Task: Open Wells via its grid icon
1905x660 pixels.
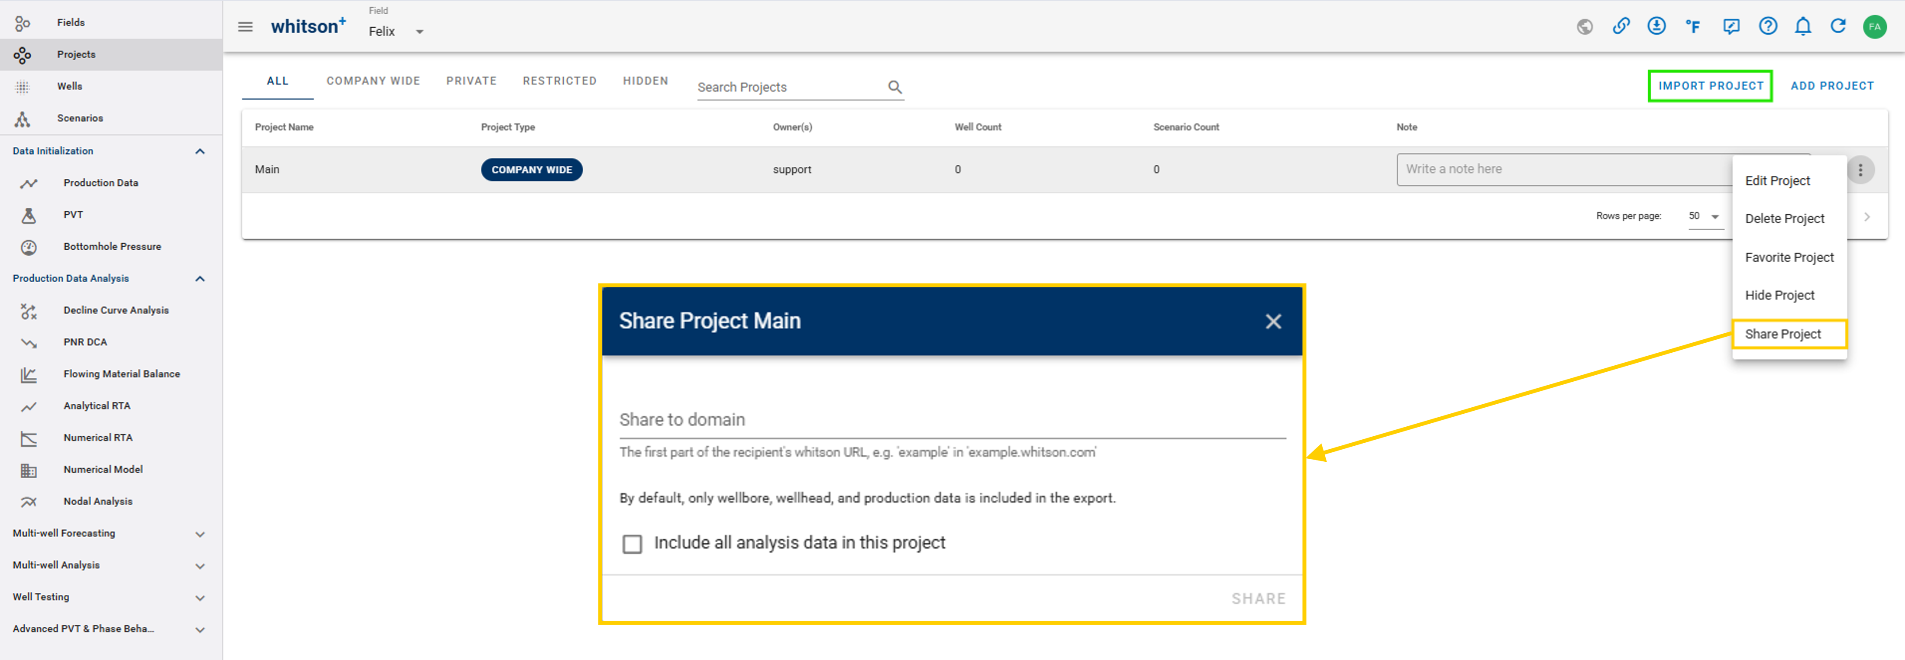Action: (x=23, y=87)
